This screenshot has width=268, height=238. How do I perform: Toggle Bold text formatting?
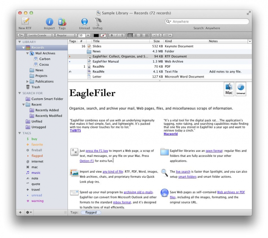coord(111,35)
